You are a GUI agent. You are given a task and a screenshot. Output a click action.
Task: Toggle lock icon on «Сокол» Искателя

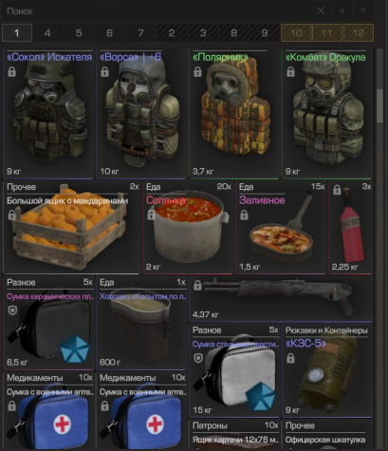pos(12,72)
